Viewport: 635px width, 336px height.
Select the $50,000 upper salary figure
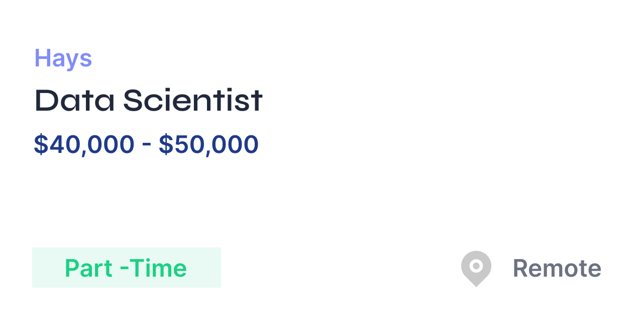coord(208,144)
